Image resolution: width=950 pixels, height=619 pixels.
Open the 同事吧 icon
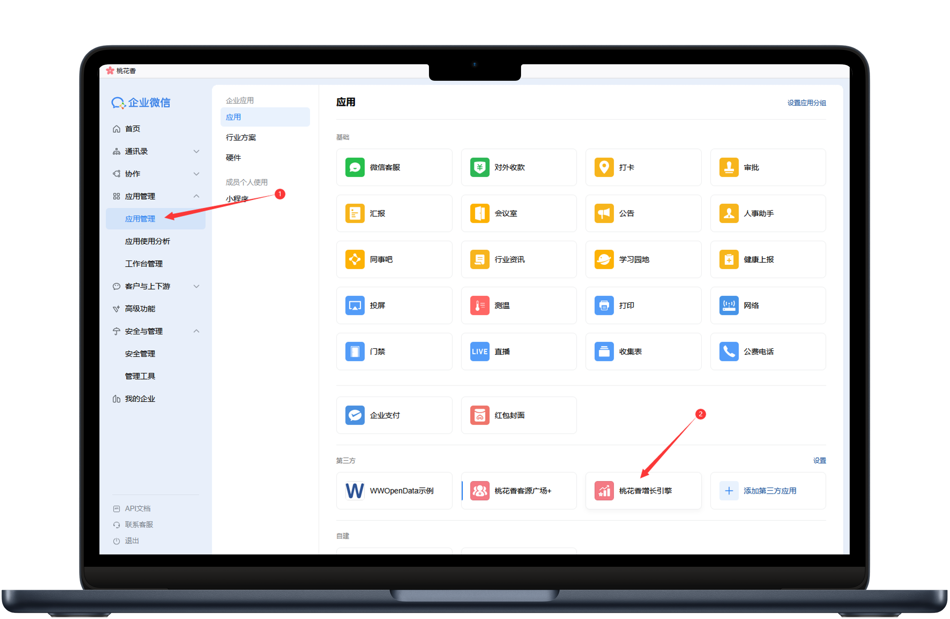click(x=354, y=259)
